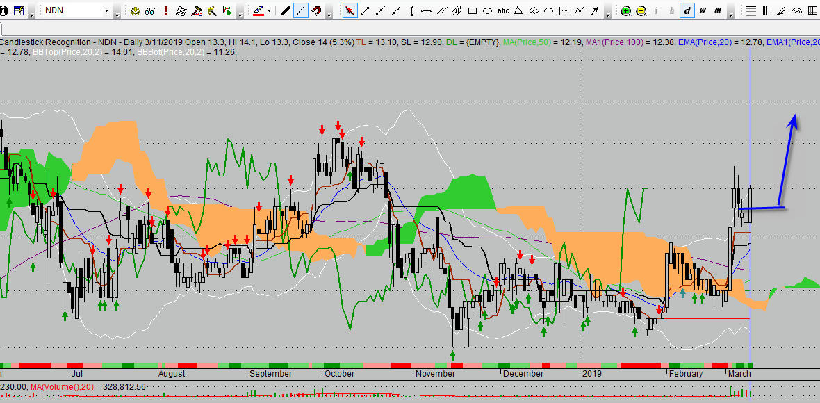
Task: Choose the abc text annotation tool
Action: (x=503, y=10)
